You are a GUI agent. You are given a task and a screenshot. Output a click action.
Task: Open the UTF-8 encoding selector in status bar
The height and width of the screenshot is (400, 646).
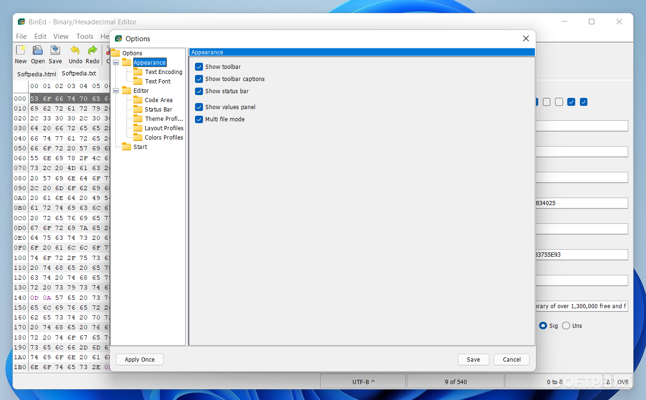click(x=363, y=382)
